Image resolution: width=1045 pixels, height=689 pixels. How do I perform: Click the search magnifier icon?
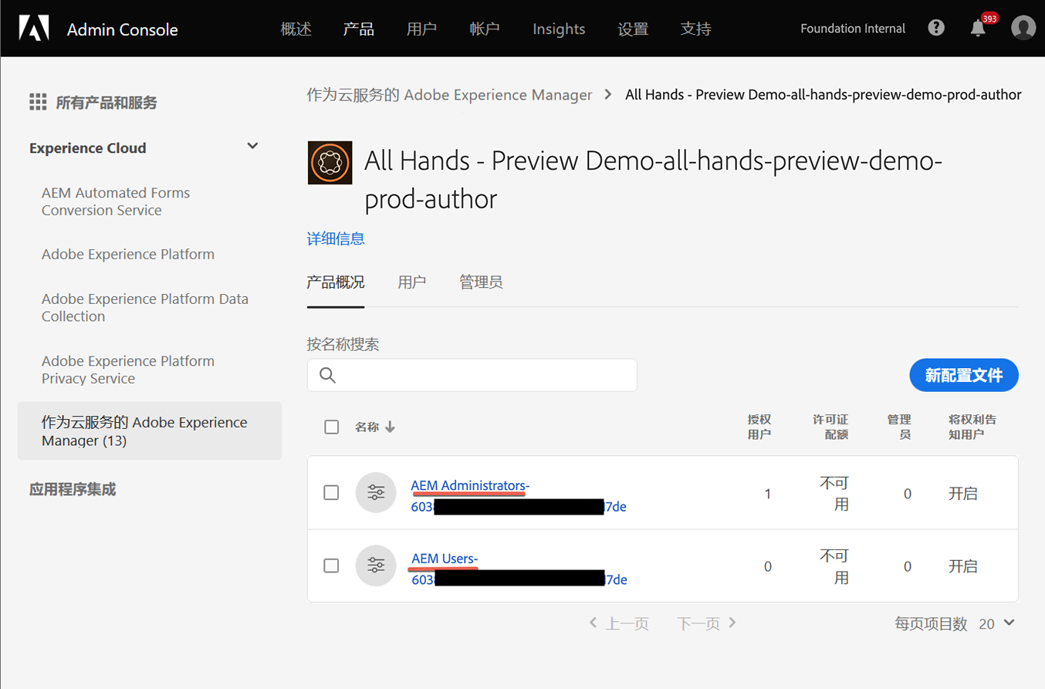pos(327,375)
